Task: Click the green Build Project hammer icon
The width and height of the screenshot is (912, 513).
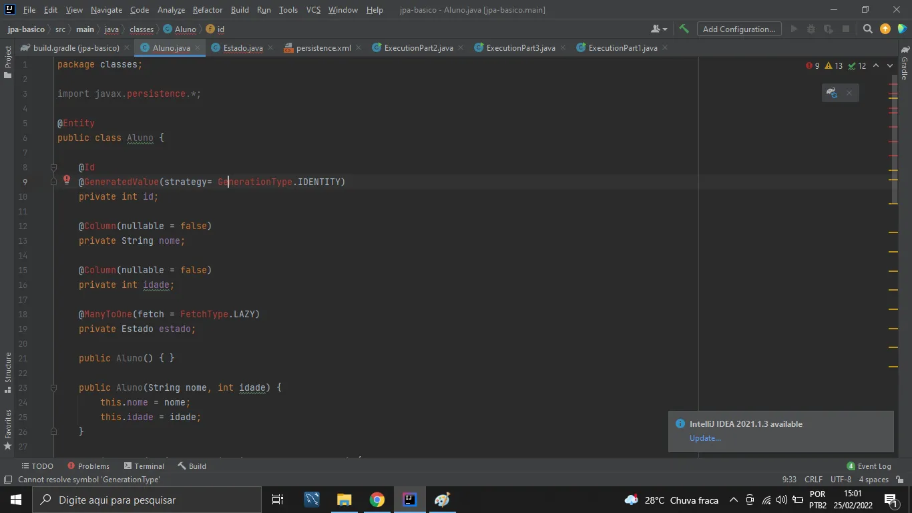Action: click(684, 29)
